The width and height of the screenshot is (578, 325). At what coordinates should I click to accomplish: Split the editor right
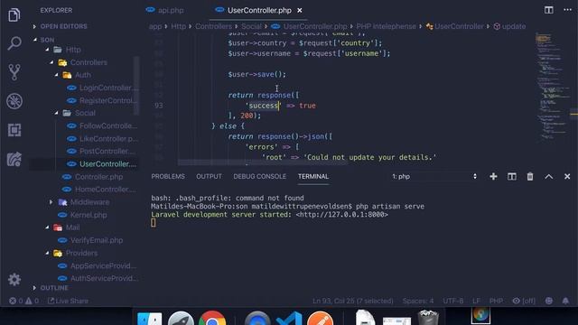[548, 10]
